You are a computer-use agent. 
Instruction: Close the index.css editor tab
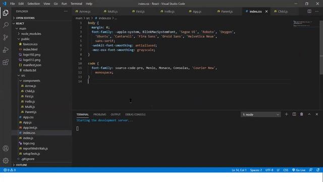click(266, 11)
